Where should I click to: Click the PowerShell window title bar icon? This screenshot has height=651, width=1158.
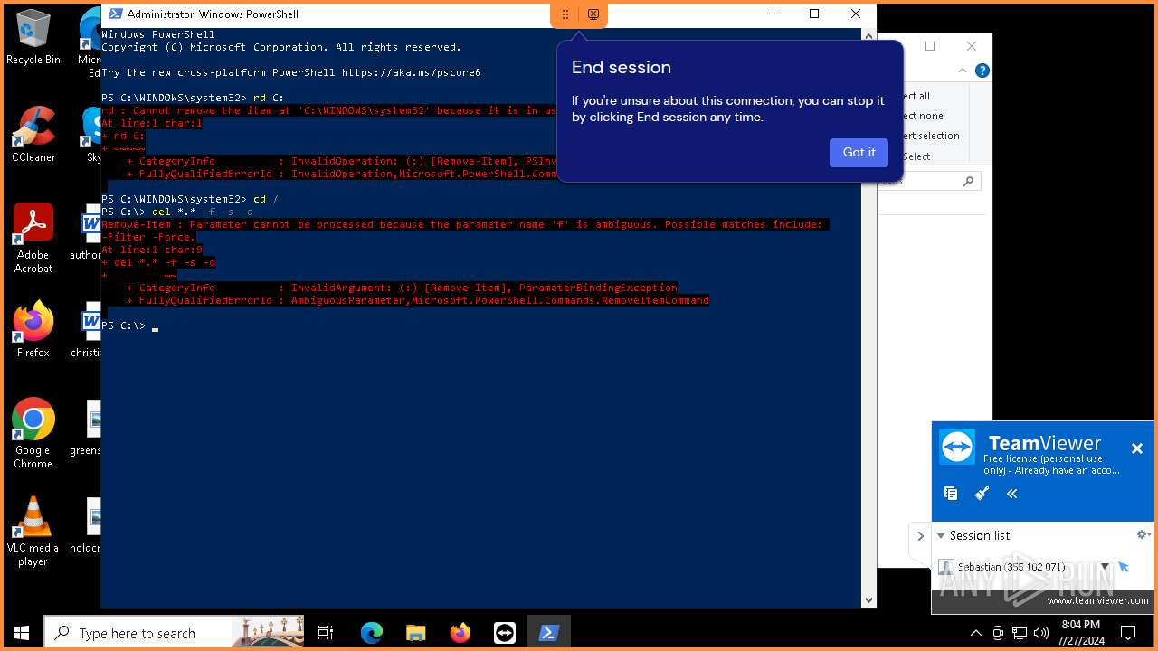click(115, 14)
